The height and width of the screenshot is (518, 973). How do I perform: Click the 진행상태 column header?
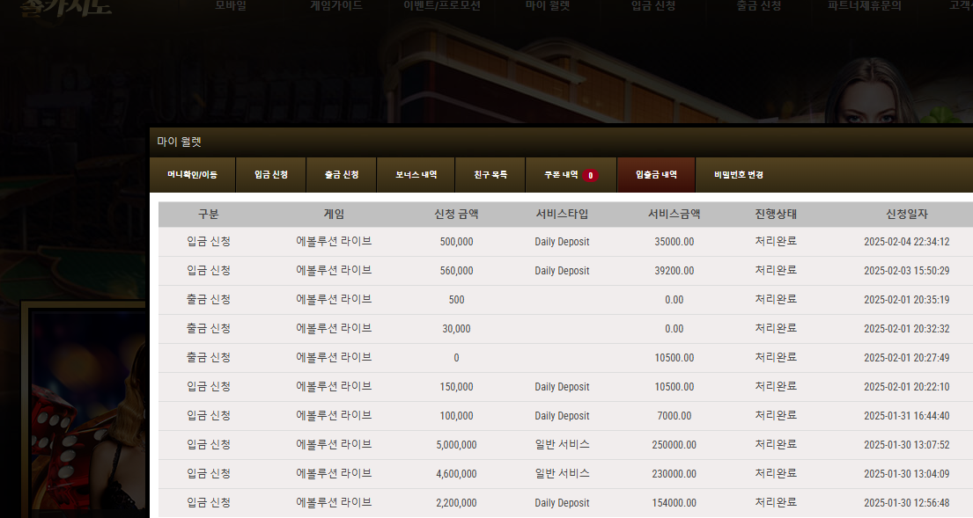776,214
